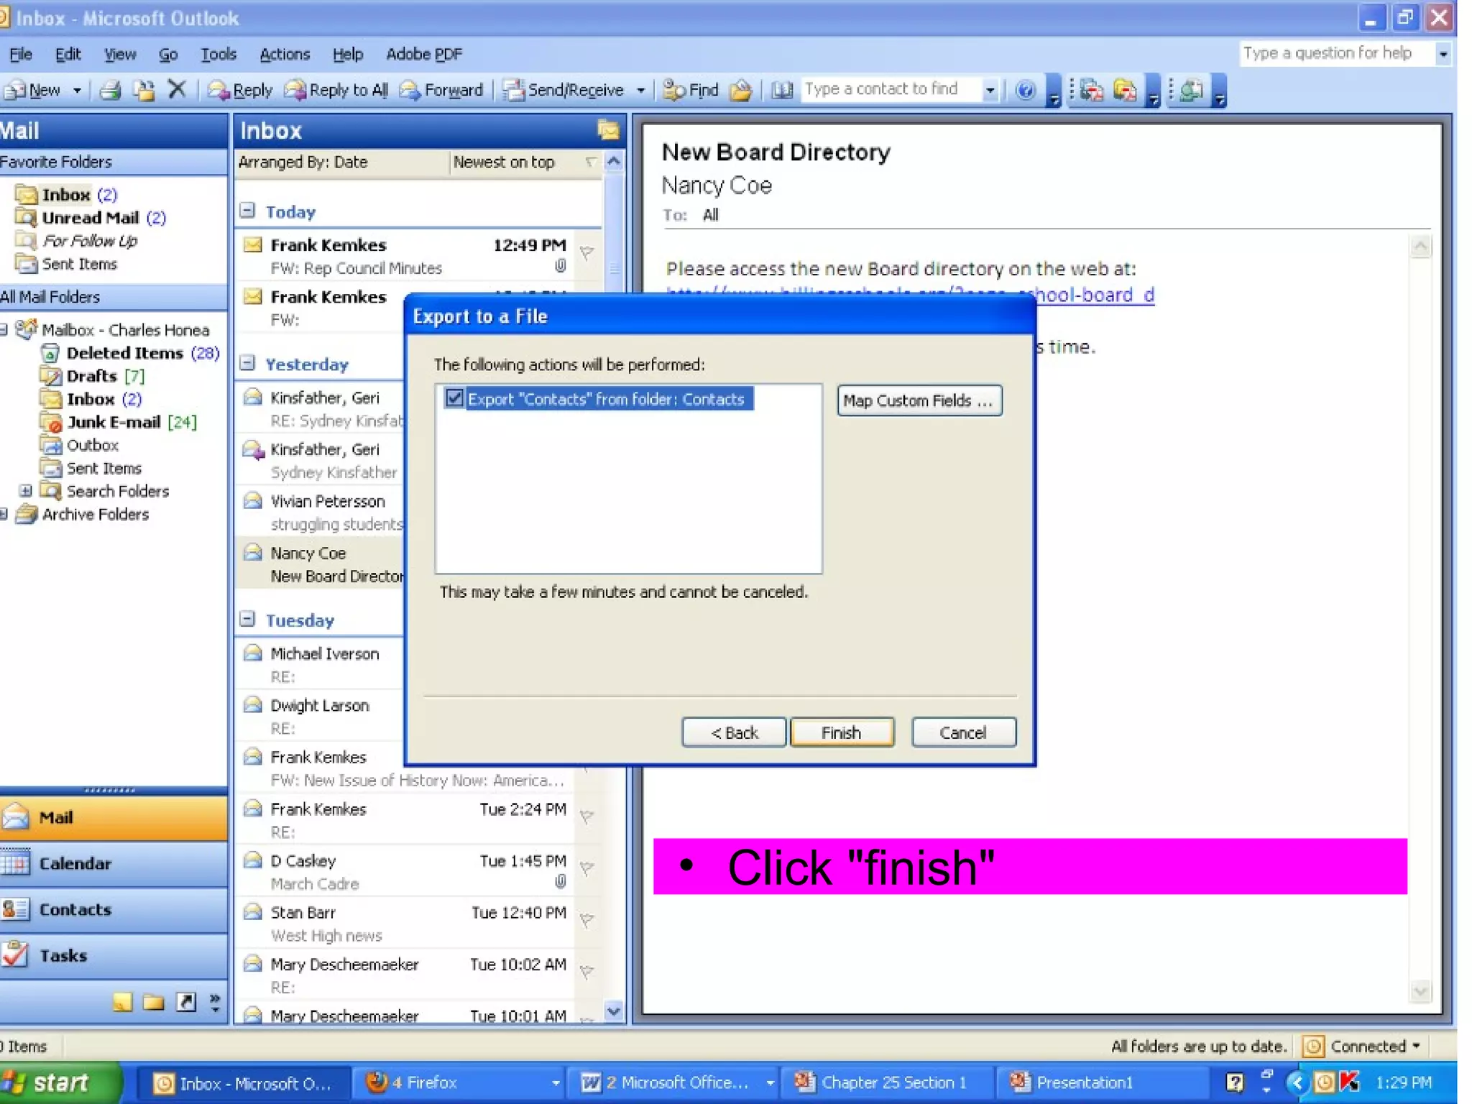The image size is (1472, 1104).
Task: Select Inbox in Favorite Folders
Action: tap(66, 195)
